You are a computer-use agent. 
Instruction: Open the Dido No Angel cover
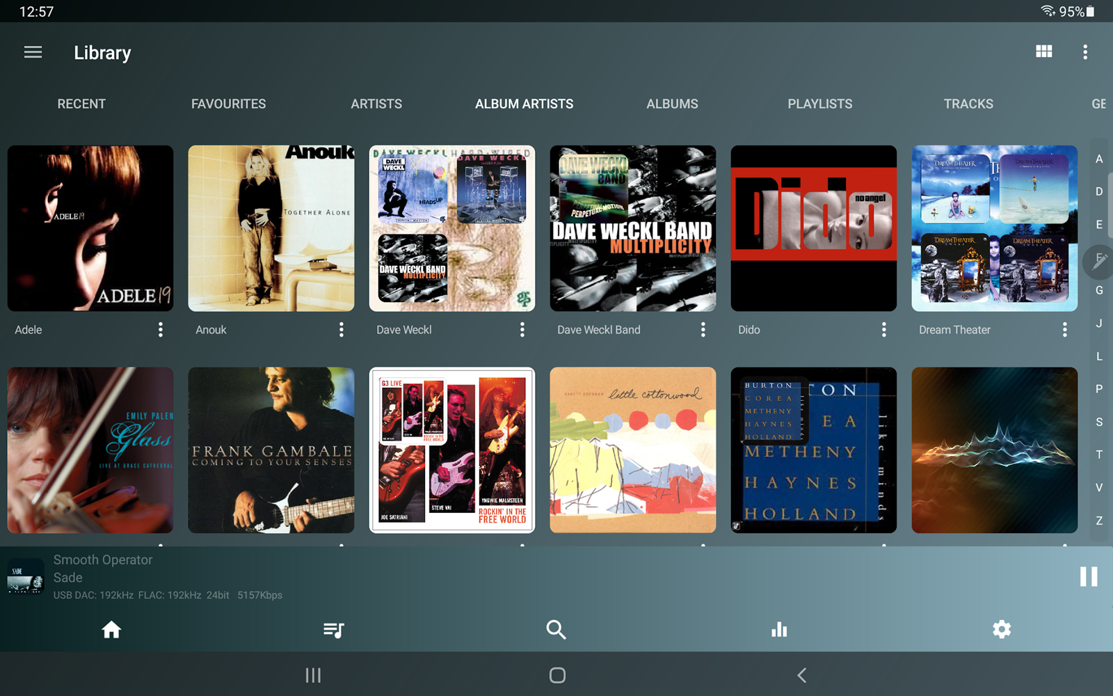click(x=814, y=228)
